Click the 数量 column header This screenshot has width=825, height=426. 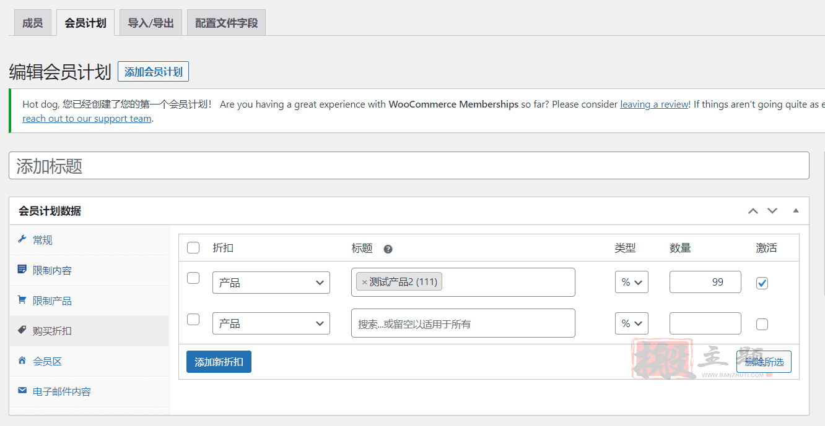(x=680, y=248)
